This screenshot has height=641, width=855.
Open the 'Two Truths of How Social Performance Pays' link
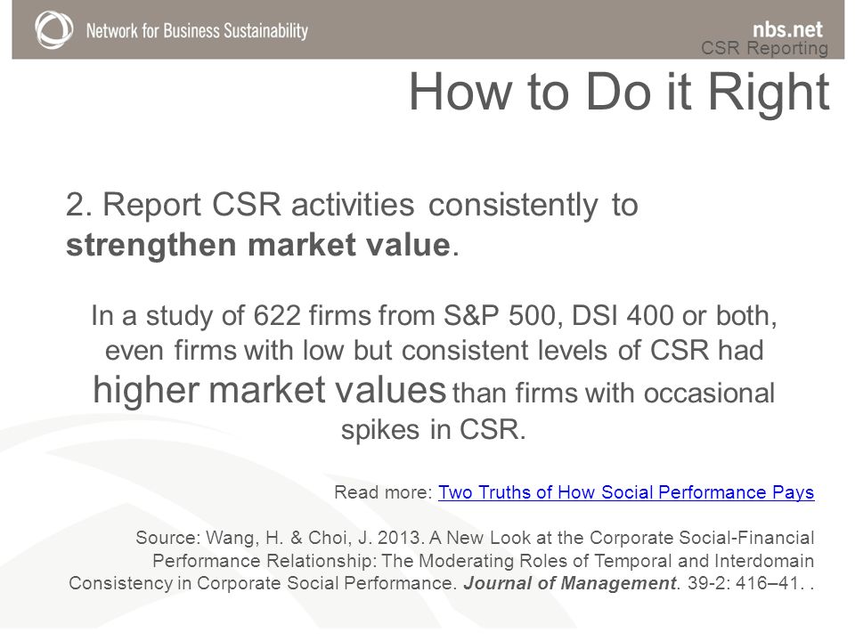point(626,492)
